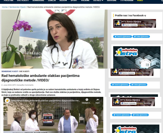
Task: Open Semberske Vijesti breadcrumb link
Action: [x=17, y=7]
